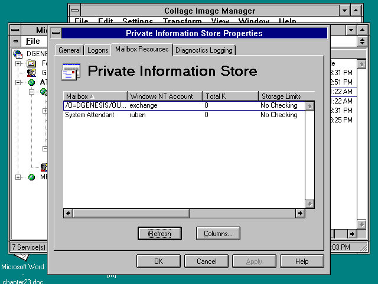Click the mailbox list scroll-up arrow
The width and height of the screenshot is (378, 284).
[x=309, y=106]
